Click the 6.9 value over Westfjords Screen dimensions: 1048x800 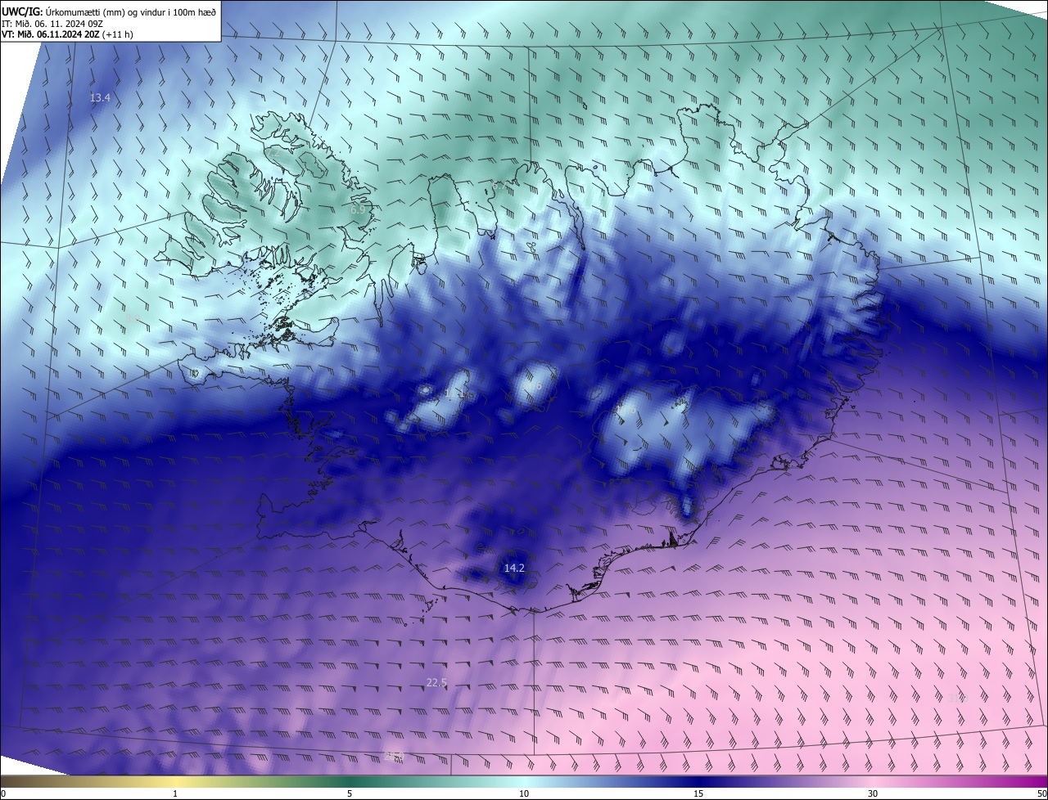pyautogui.click(x=358, y=210)
